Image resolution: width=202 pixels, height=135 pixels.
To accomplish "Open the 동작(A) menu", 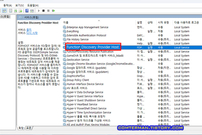I will pos(8,5).
